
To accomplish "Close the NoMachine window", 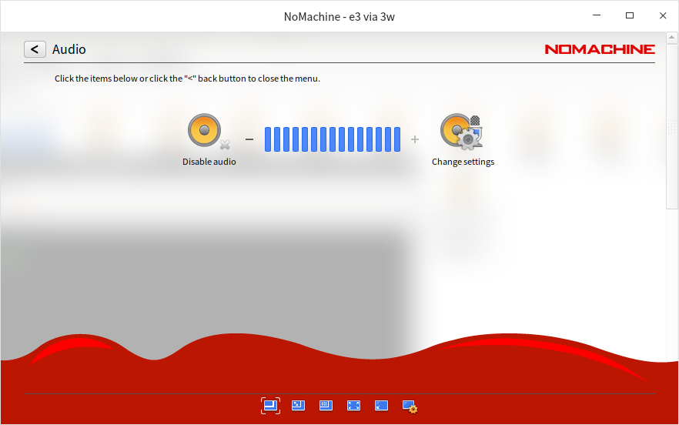I will tap(663, 15).
